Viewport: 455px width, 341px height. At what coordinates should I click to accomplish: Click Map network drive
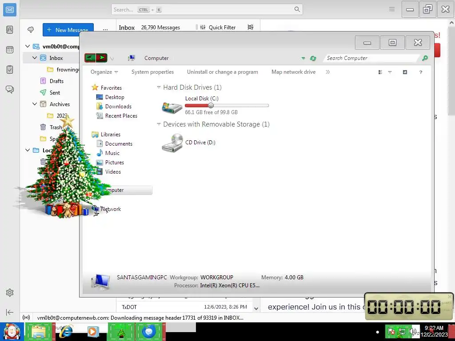pos(293,72)
